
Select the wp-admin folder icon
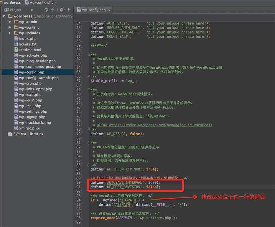[16, 22]
